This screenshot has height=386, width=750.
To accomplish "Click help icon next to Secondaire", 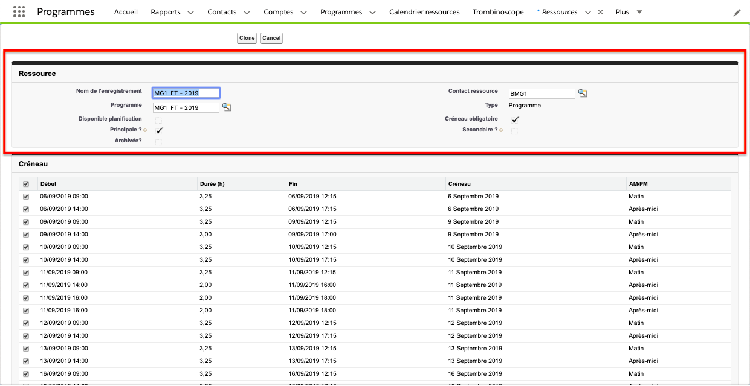I will point(501,130).
